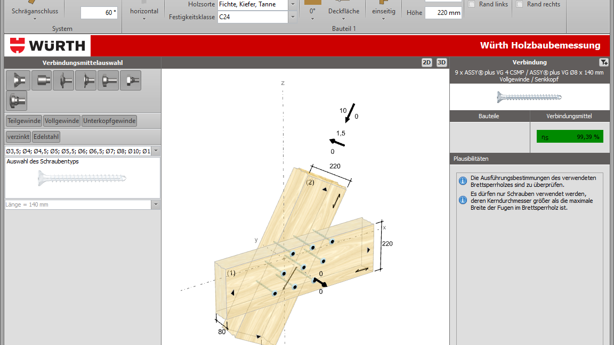Click the Festigkeitsklasse C24 field
Image resolution: width=614 pixels, height=345 pixels.
point(253,17)
